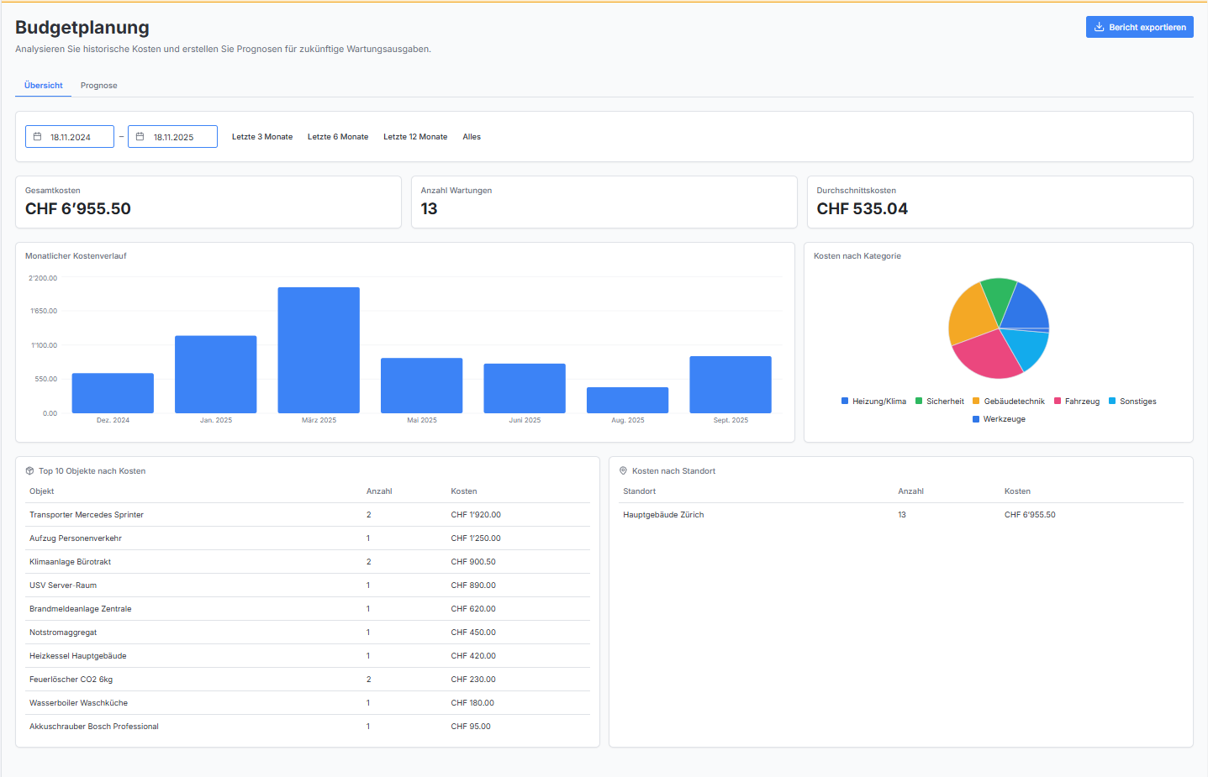Choose Letzte 3 Monate range
Image resolution: width=1208 pixels, height=777 pixels.
pyautogui.click(x=262, y=137)
